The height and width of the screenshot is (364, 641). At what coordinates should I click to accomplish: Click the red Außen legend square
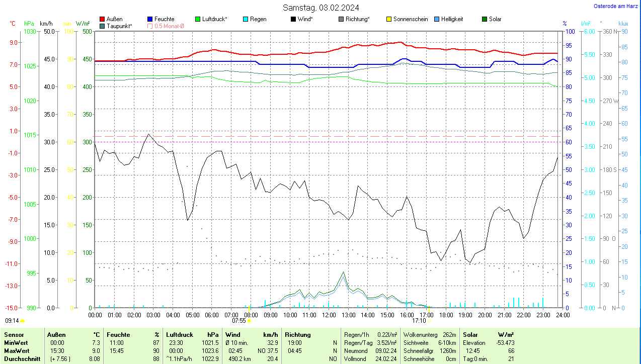[103, 19]
